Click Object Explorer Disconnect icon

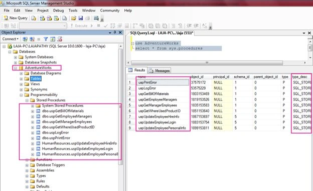point(32,39)
